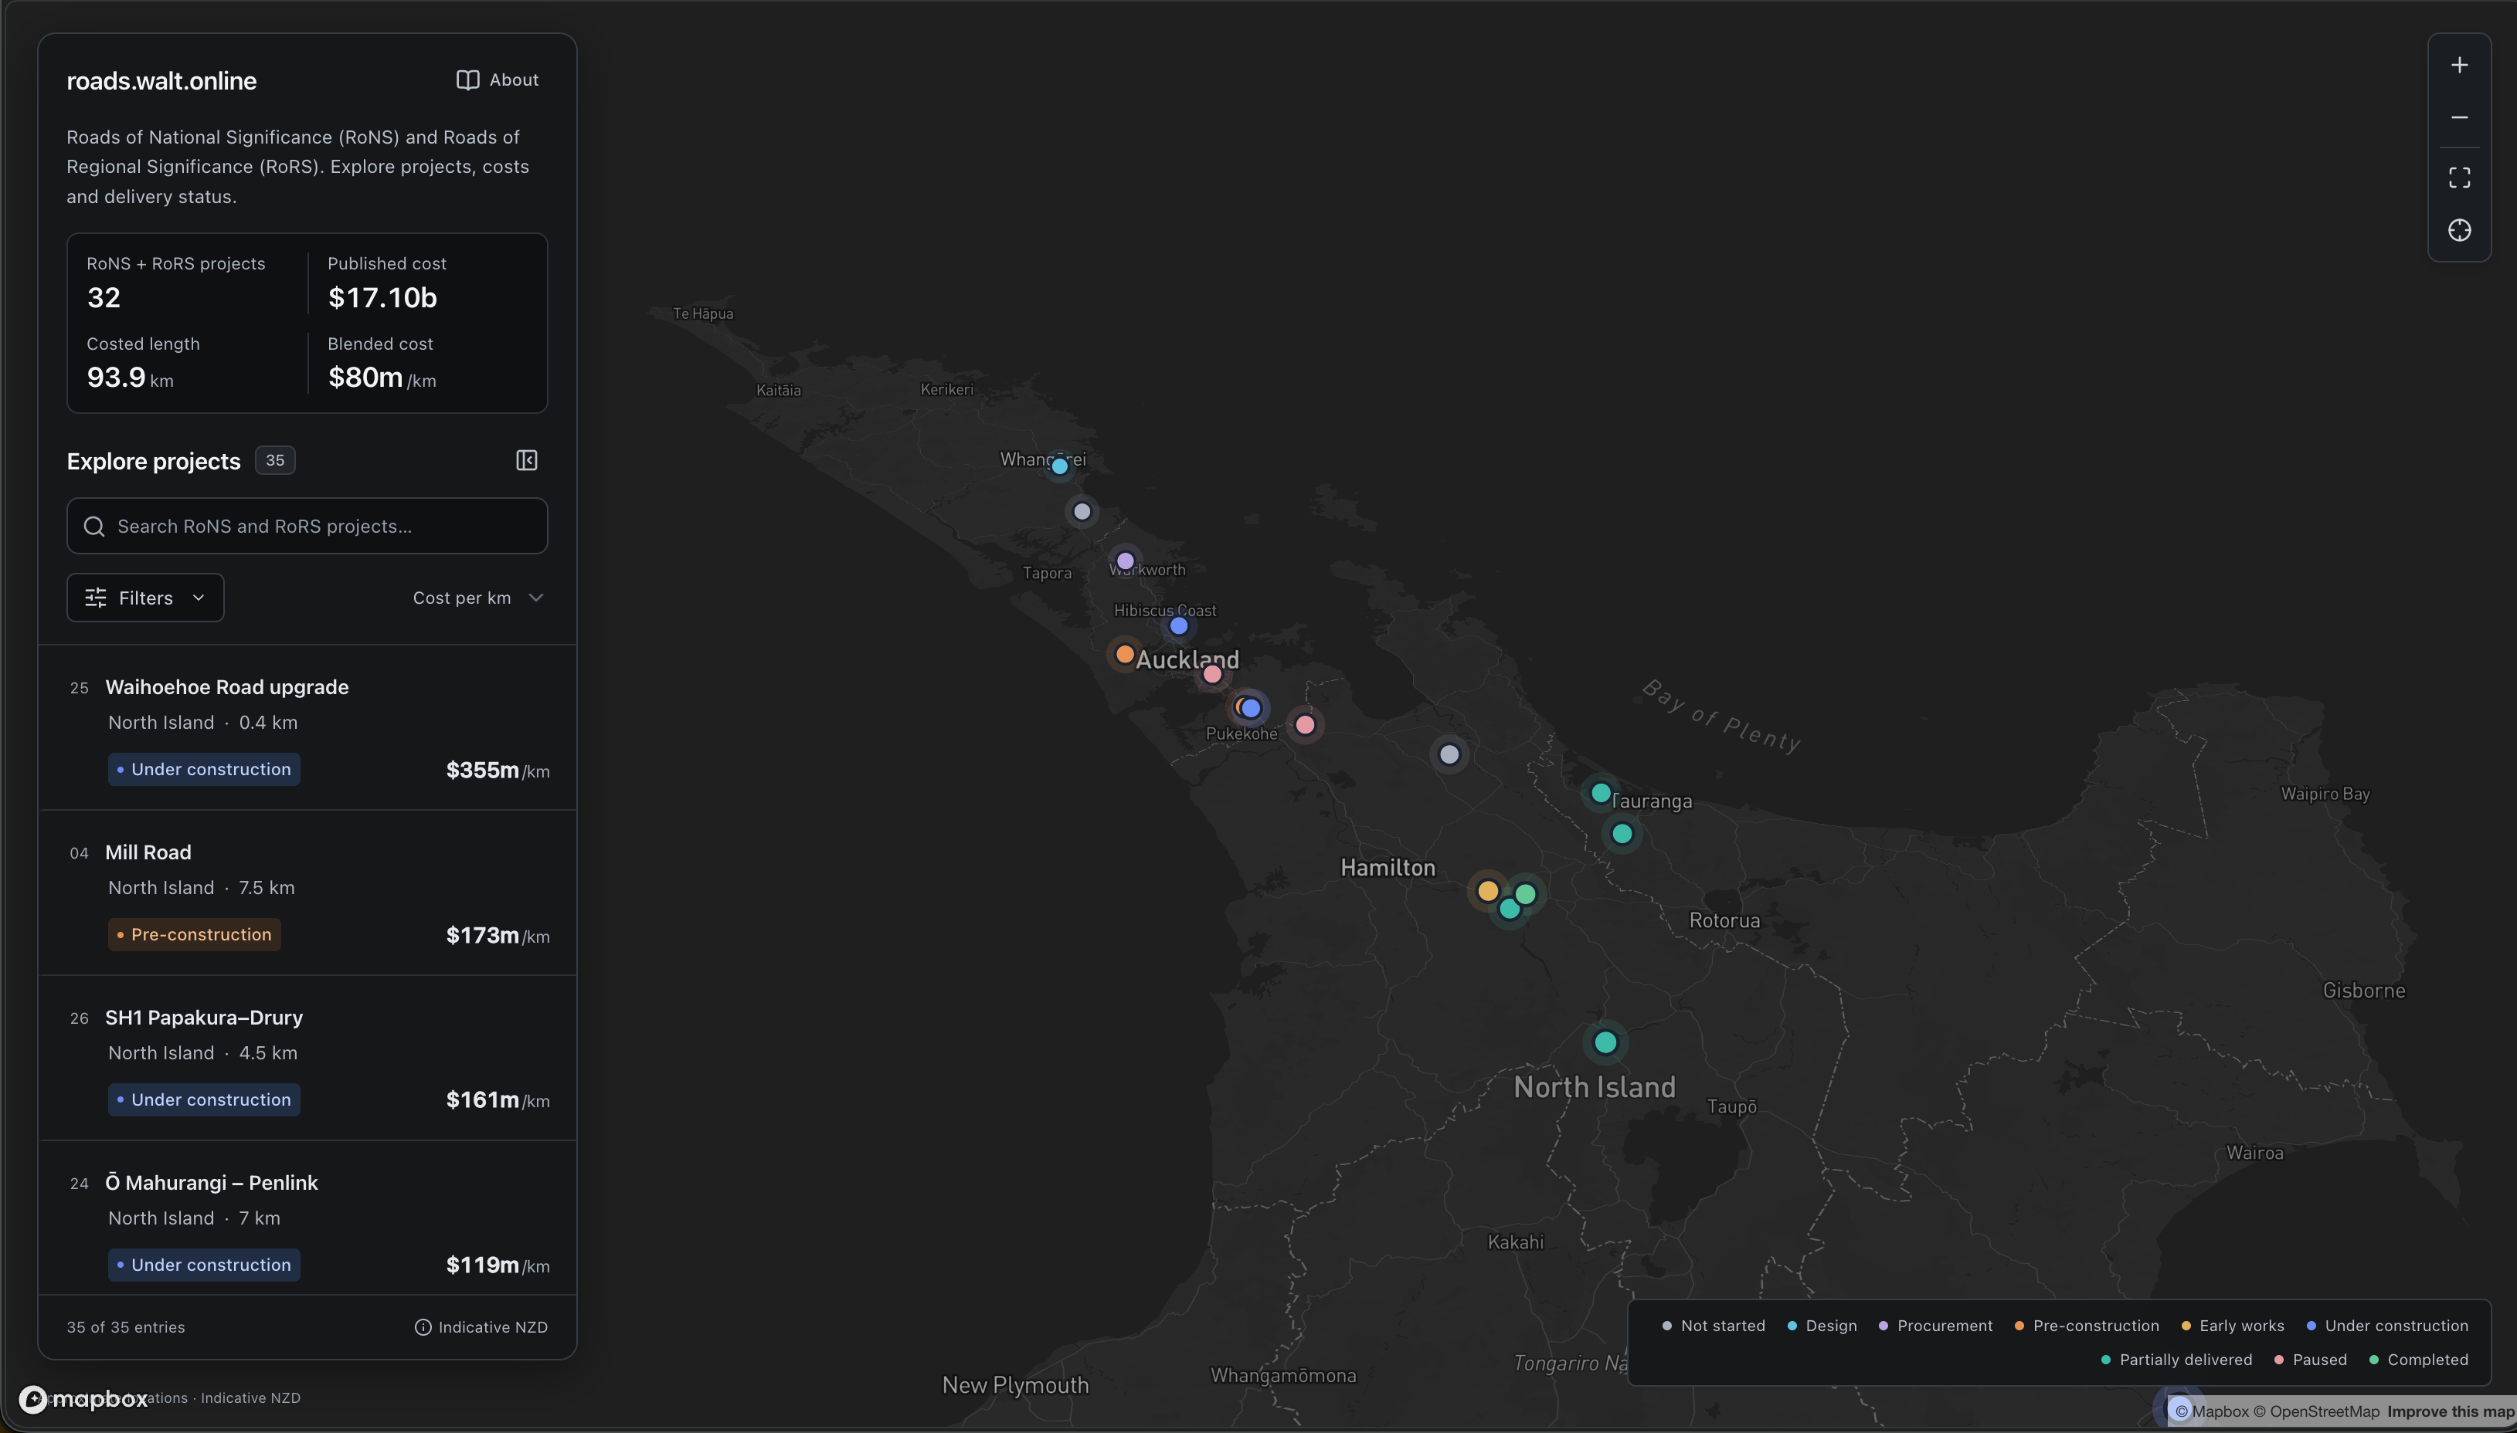Click the teal marker next to Tauranga label

tap(1602, 792)
